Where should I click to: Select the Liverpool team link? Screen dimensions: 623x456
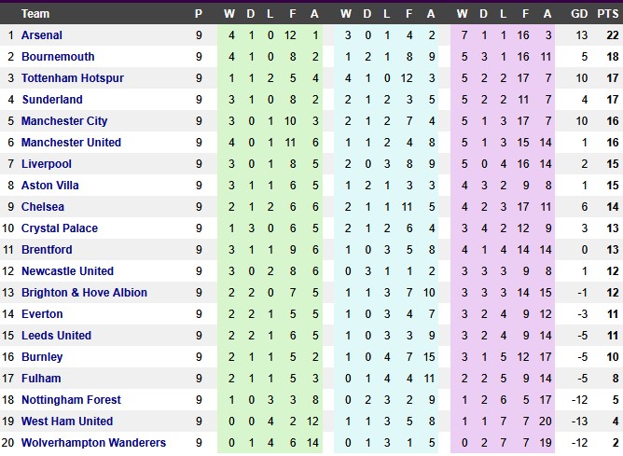46,164
